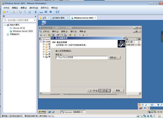Open the 文件(F) menu in VMware

coord(6,8)
